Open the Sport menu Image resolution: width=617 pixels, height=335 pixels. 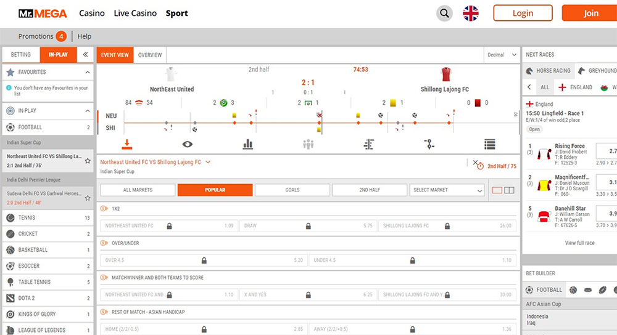176,14
